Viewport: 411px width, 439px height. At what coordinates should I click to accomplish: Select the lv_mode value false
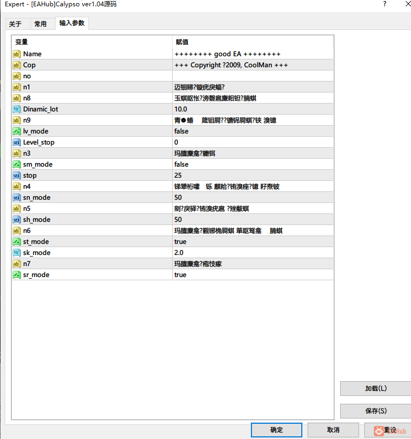click(x=182, y=131)
